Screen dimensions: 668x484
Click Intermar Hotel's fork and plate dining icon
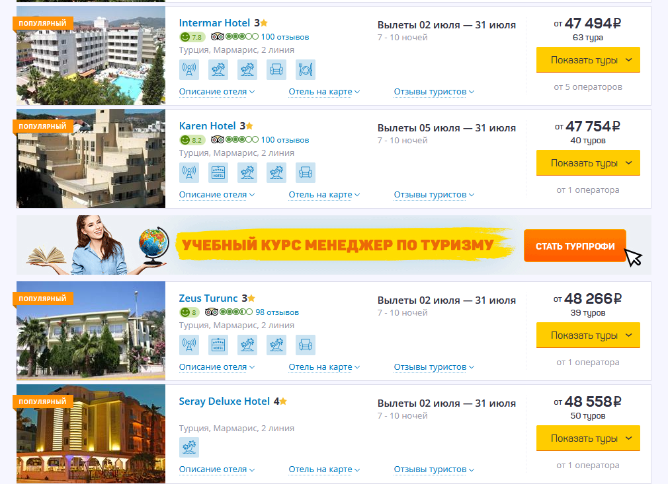click(306, 69)
